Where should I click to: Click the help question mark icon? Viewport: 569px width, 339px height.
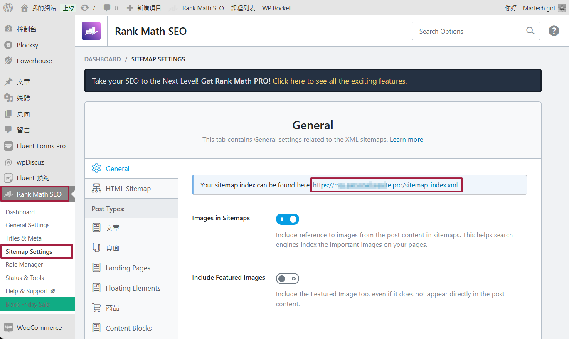point(554,31)
